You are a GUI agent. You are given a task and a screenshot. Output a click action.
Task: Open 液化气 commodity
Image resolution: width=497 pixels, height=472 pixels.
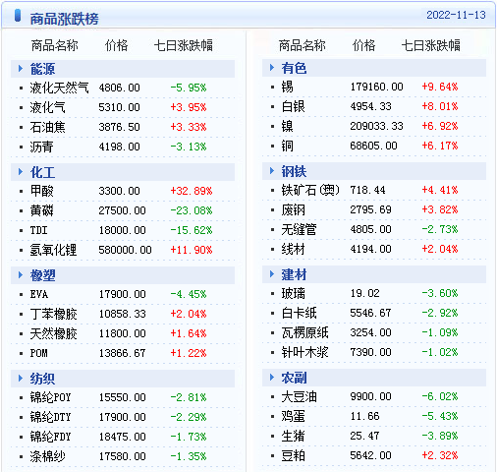(47, 107)
